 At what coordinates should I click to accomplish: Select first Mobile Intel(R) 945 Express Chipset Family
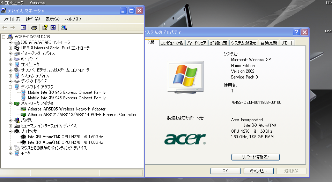coord(67,92)
